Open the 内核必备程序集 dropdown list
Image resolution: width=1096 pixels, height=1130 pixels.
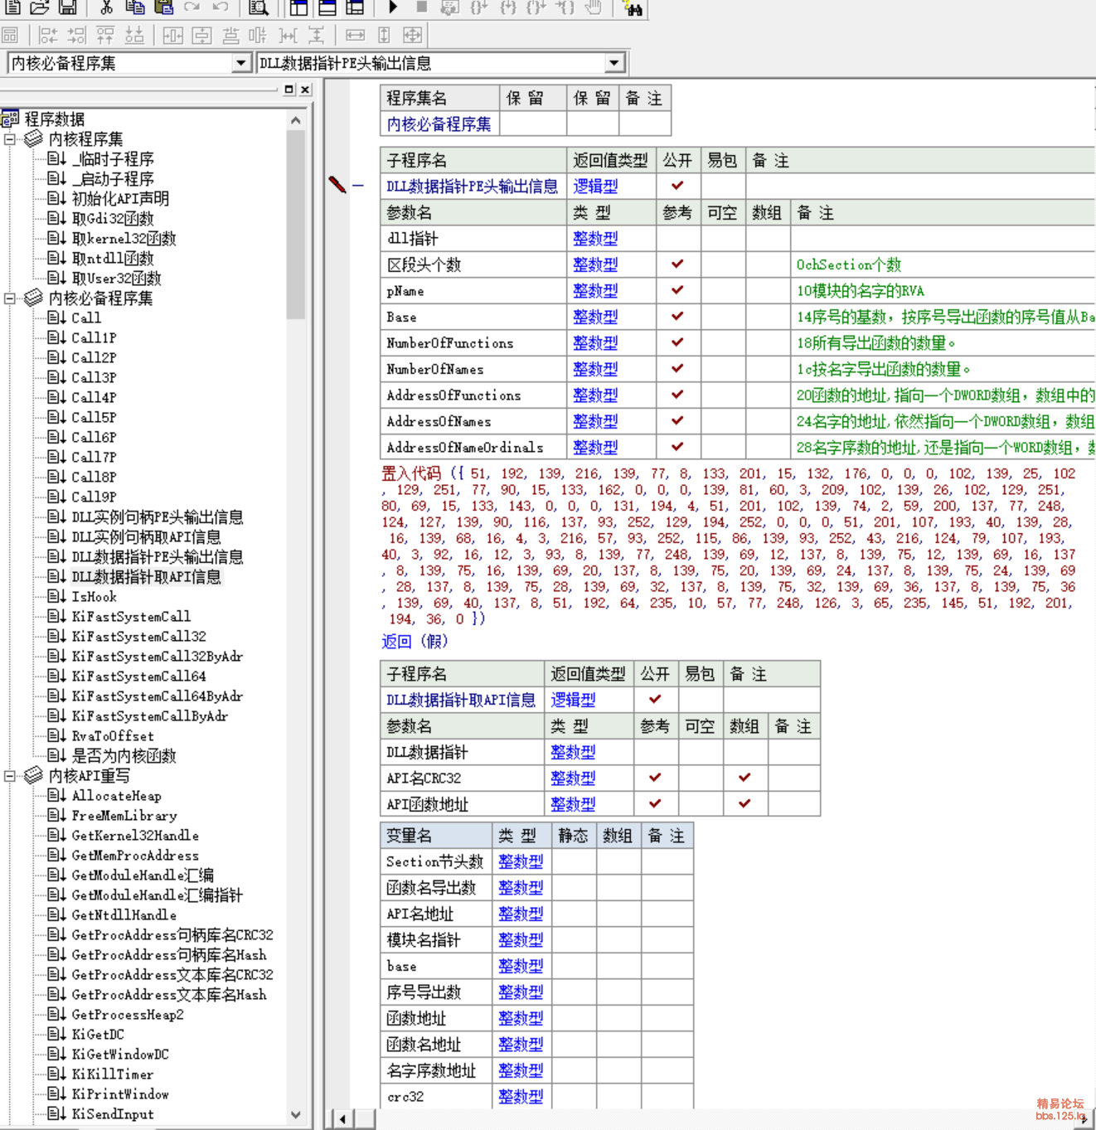[x=240, y=63]
